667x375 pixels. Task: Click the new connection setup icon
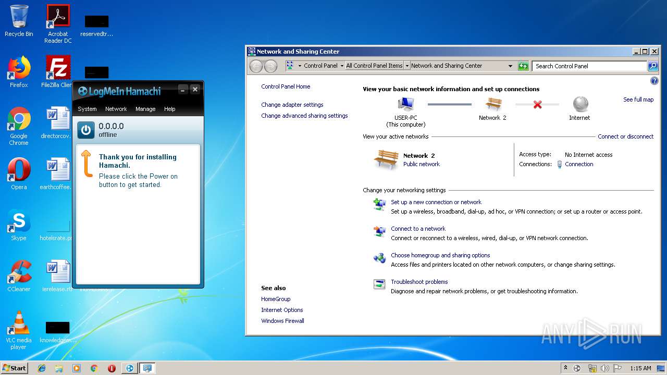pos(379,204)
